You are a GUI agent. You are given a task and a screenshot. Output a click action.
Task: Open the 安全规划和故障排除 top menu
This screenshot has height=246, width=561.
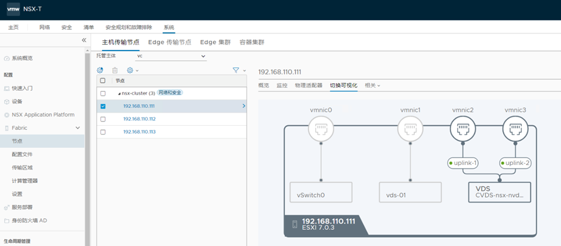point(129,27)
